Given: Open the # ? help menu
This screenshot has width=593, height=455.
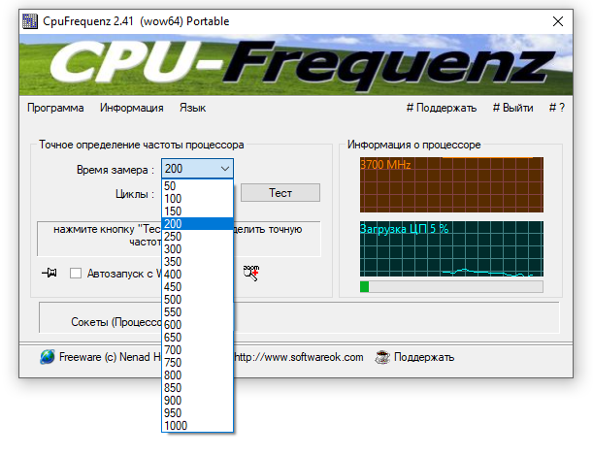Looking at the screenshot, I should pyautogui.click(x=557, y=108).
